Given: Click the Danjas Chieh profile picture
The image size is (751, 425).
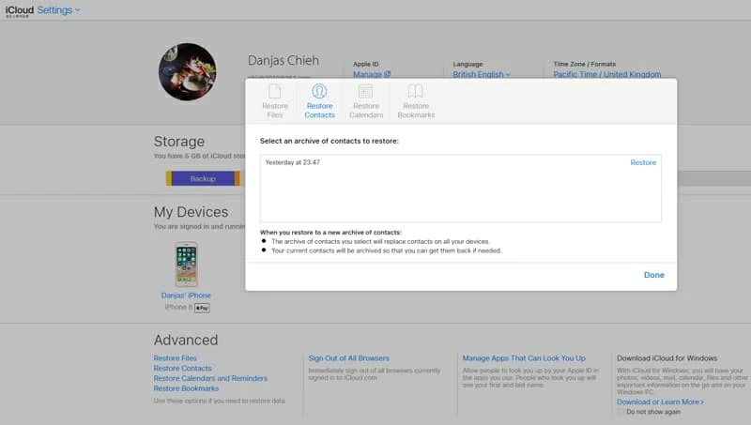Looking at the screenshot, I should (x=188, y=72).
